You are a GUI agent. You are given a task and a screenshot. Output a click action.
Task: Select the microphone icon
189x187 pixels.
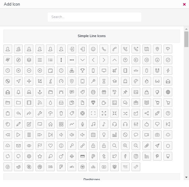(82, 124)
